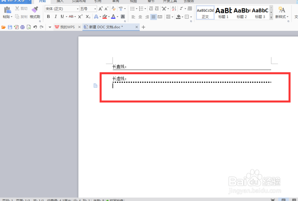Align paragraph text to the left

134,17
